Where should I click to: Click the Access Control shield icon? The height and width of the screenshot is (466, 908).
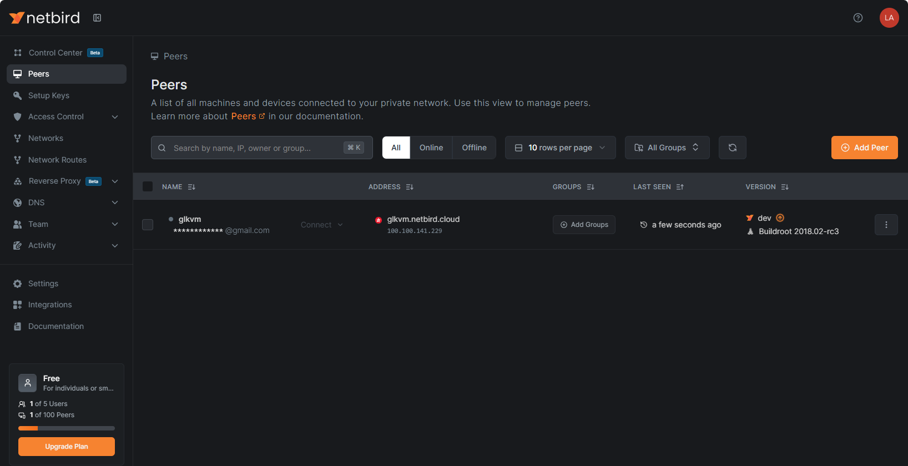(18, 116)
